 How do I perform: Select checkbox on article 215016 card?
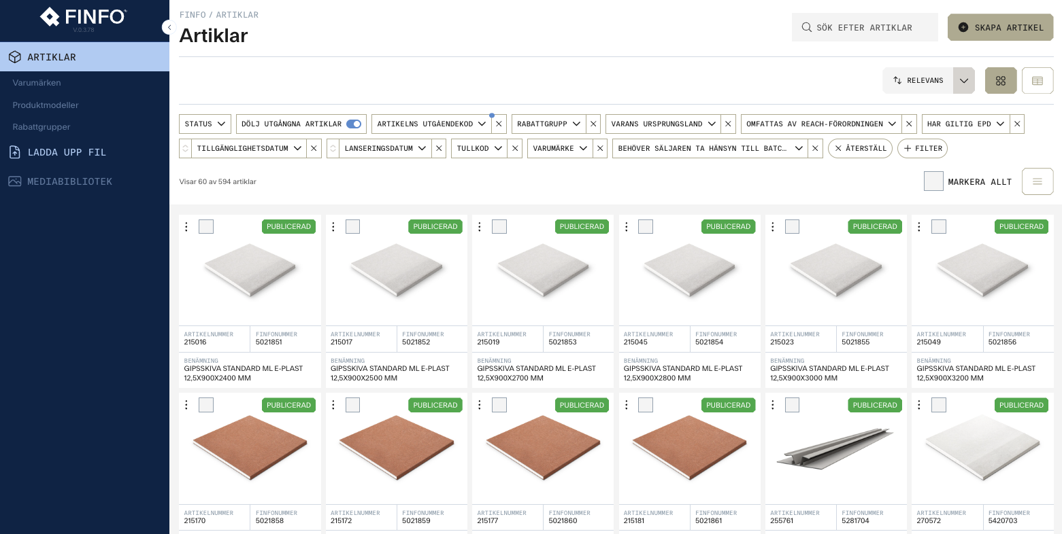tap(206, 226)
